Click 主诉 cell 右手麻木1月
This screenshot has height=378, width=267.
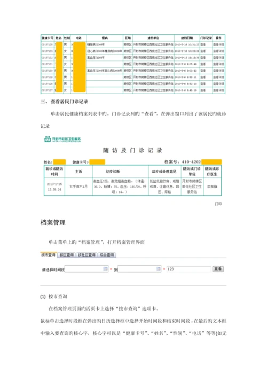coord(78,187)
